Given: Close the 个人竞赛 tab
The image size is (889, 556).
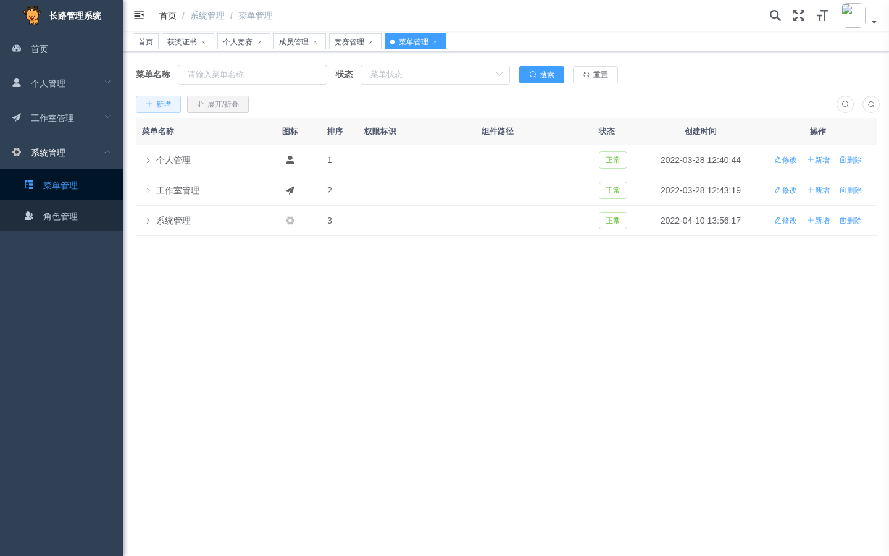Looking at the screenshot, I should click(x=260, y=42).
